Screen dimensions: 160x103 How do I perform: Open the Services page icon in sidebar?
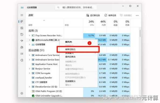22,60
